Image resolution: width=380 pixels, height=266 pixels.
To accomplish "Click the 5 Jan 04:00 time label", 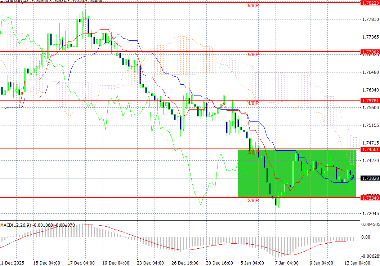I will click(x=252, y=263).
